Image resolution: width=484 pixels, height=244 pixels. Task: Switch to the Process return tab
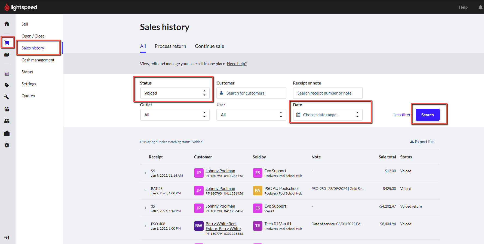pyautogui.click(x=170, y=46)
